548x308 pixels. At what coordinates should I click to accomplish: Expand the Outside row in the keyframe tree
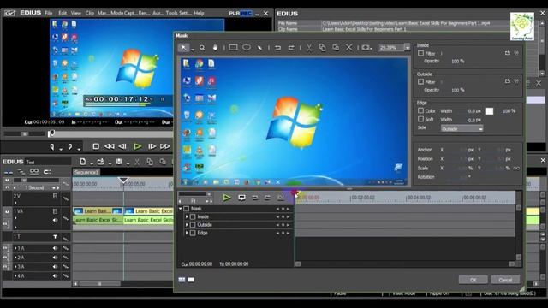(x=187, y=224)
